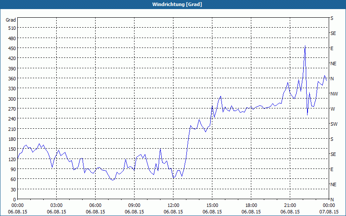Click the SW compass direction label
The height and width of the screenshot is (216, 346).
click(x=333, y=124)
